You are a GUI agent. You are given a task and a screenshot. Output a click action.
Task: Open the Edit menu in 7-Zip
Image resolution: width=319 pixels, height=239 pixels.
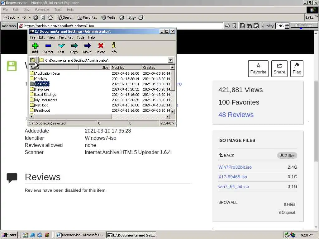(42, 37)
